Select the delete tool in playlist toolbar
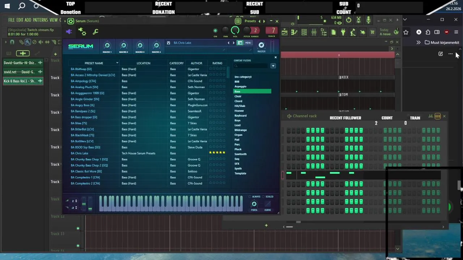The height and width of the screenshot is (260, 463). (34, 42)
